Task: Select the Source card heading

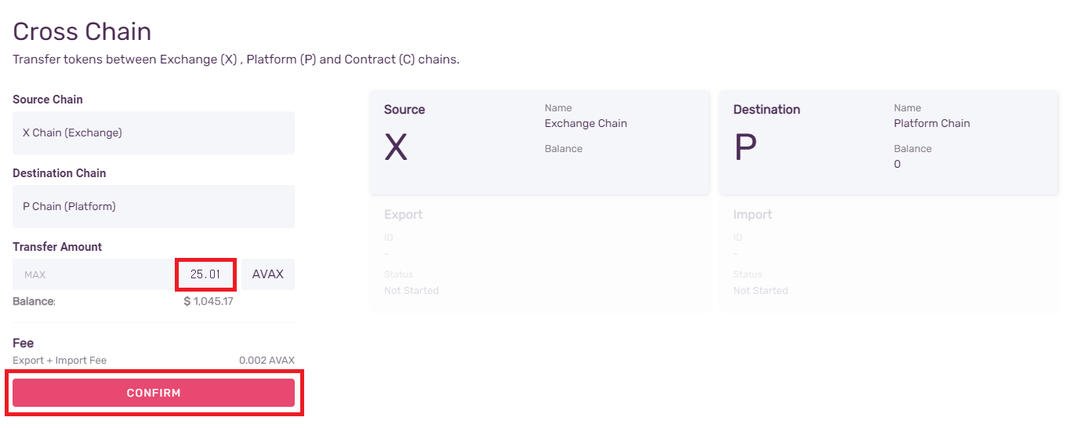Action: pyautogui.click(x=404, y=110)
